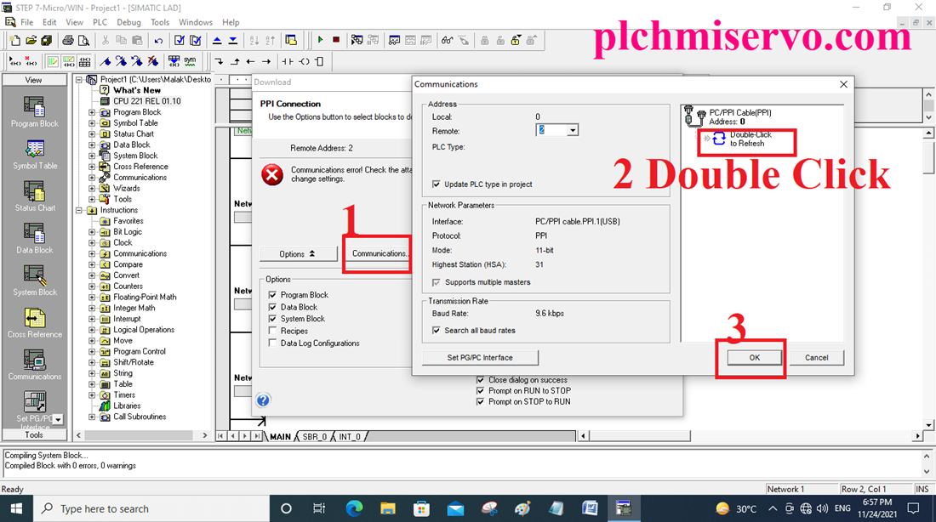The width and height of the screenshot is (936, 522).
Task: Open Symbol Table in View sidebar
Action: [35, 154]
